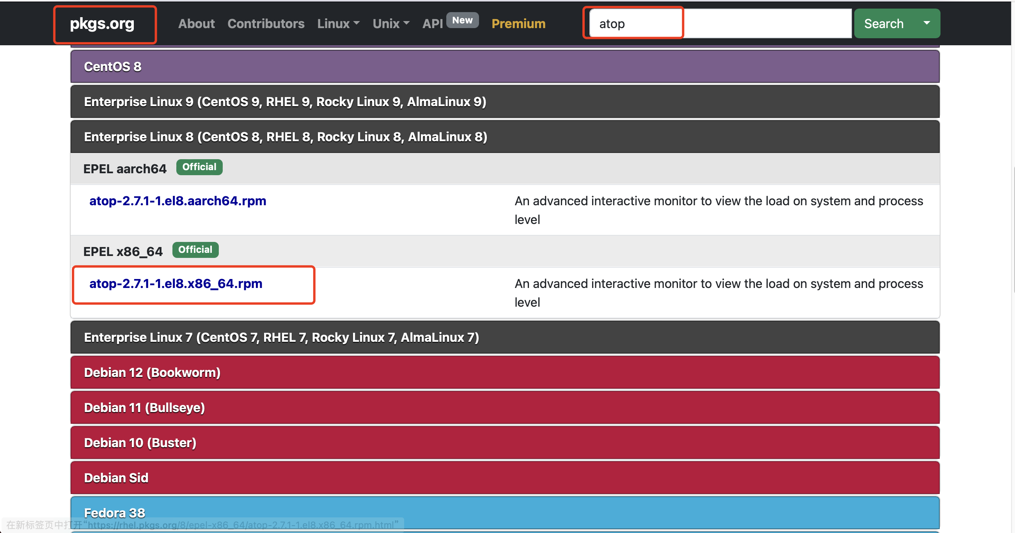Click the New badge beside API
This screenshot has height=533, width=1015.
462,20
